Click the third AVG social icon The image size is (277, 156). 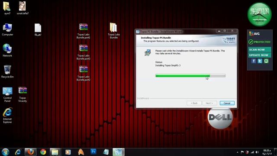point(266,61)
